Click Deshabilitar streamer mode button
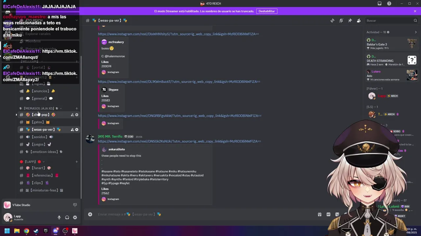 tap(267, 11)
